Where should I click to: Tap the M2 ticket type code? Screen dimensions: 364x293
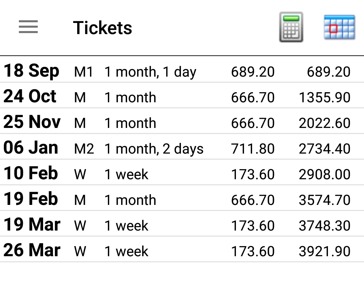[x=84, y=149]
